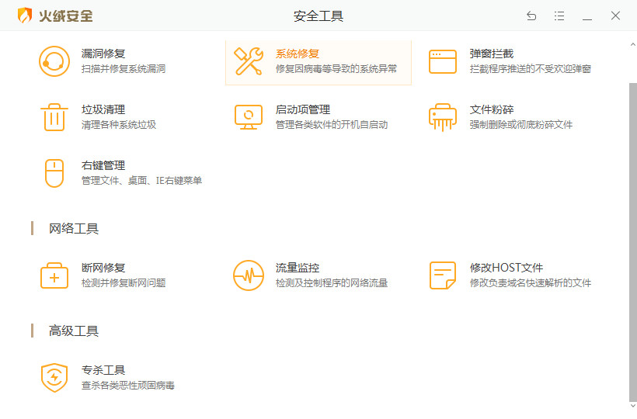Click description 管理各类软件的开机自启动
The image size is (637, 419).
332,125
